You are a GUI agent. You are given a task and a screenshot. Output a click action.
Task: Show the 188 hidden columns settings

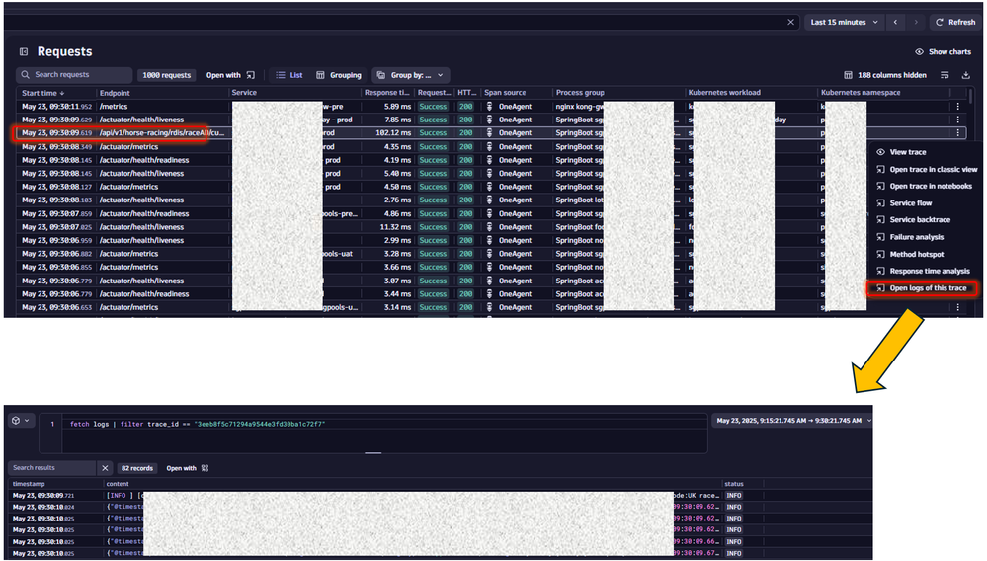click(884, 75)
